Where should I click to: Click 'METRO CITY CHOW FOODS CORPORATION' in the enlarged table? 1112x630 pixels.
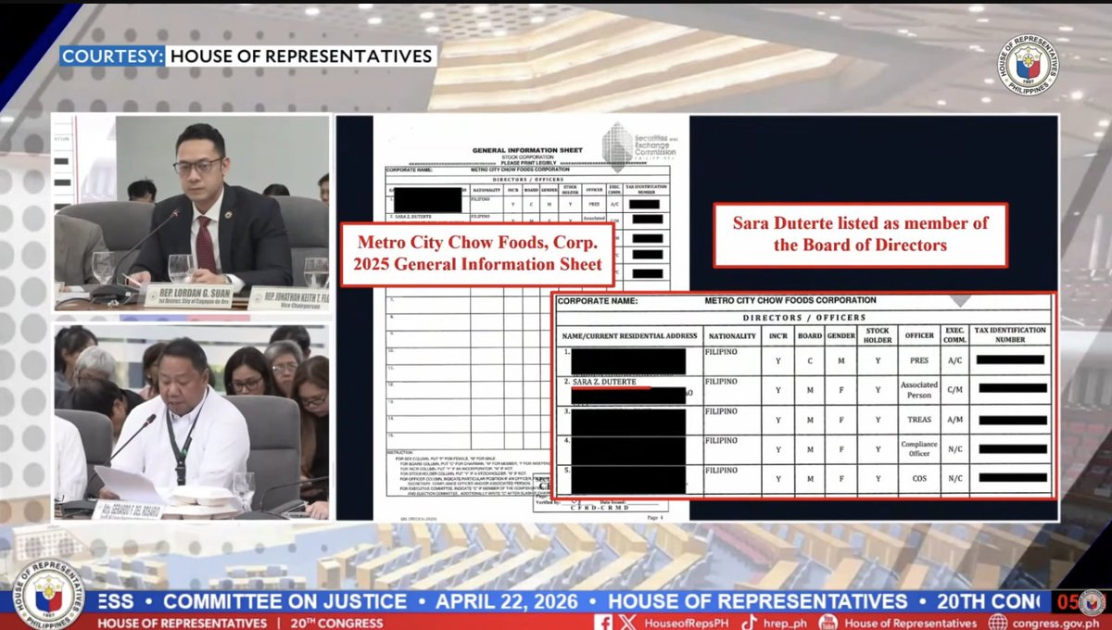tap(790, 300)
